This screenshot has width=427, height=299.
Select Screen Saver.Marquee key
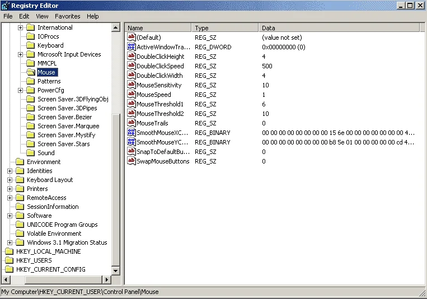(68, 126)
